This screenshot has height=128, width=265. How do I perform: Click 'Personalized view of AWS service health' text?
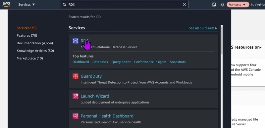pyautogui.click(x=111, y=122)
